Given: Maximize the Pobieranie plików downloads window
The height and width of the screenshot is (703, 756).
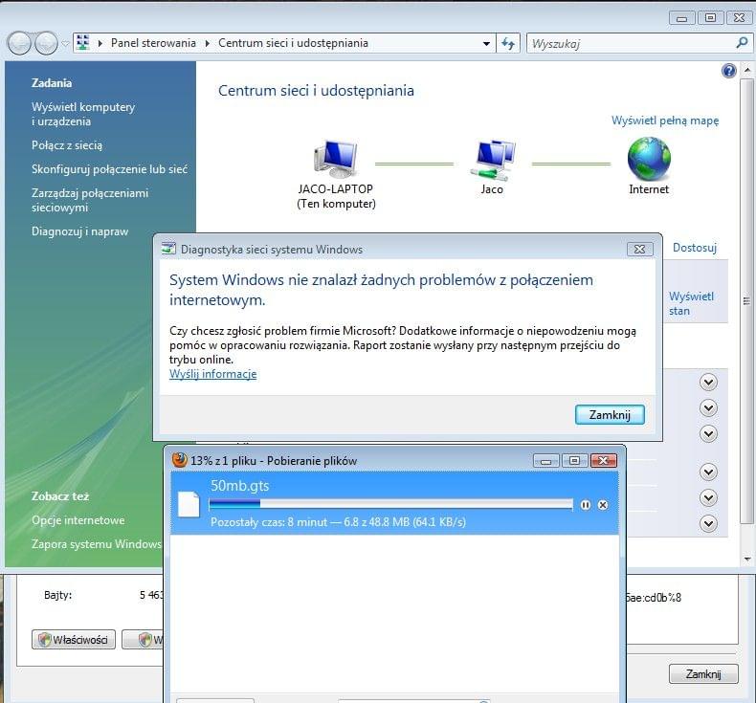Looking at the screenshot, I should pos(574,461).
